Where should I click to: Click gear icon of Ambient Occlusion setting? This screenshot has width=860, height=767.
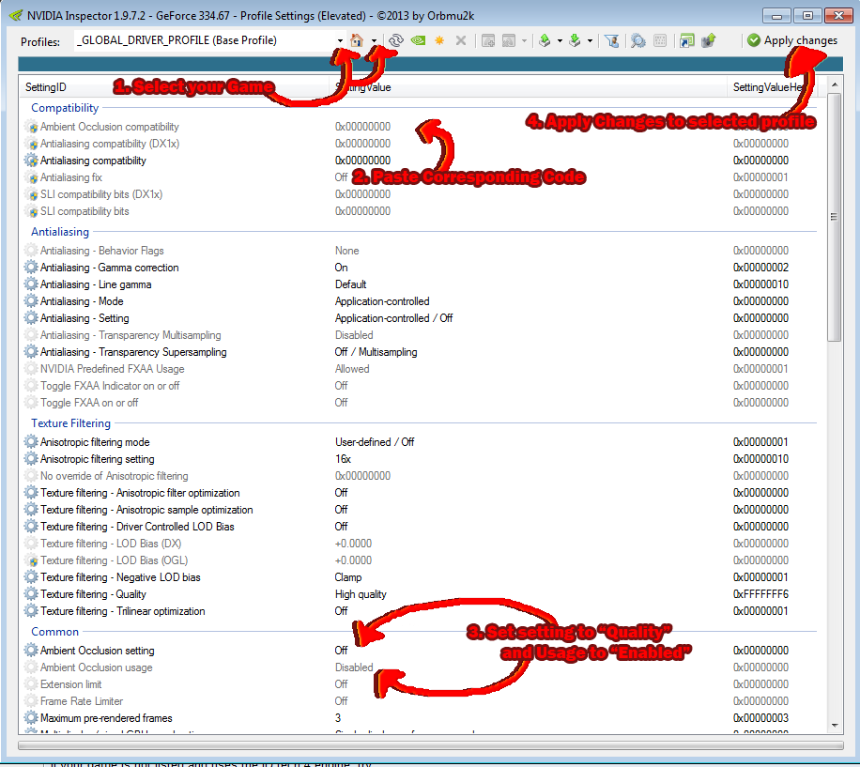coord(31,650)
